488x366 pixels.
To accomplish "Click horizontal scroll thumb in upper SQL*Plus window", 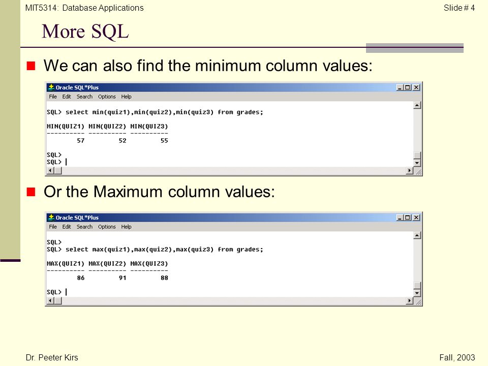I will pyautogui.click(x=58, y=171).
